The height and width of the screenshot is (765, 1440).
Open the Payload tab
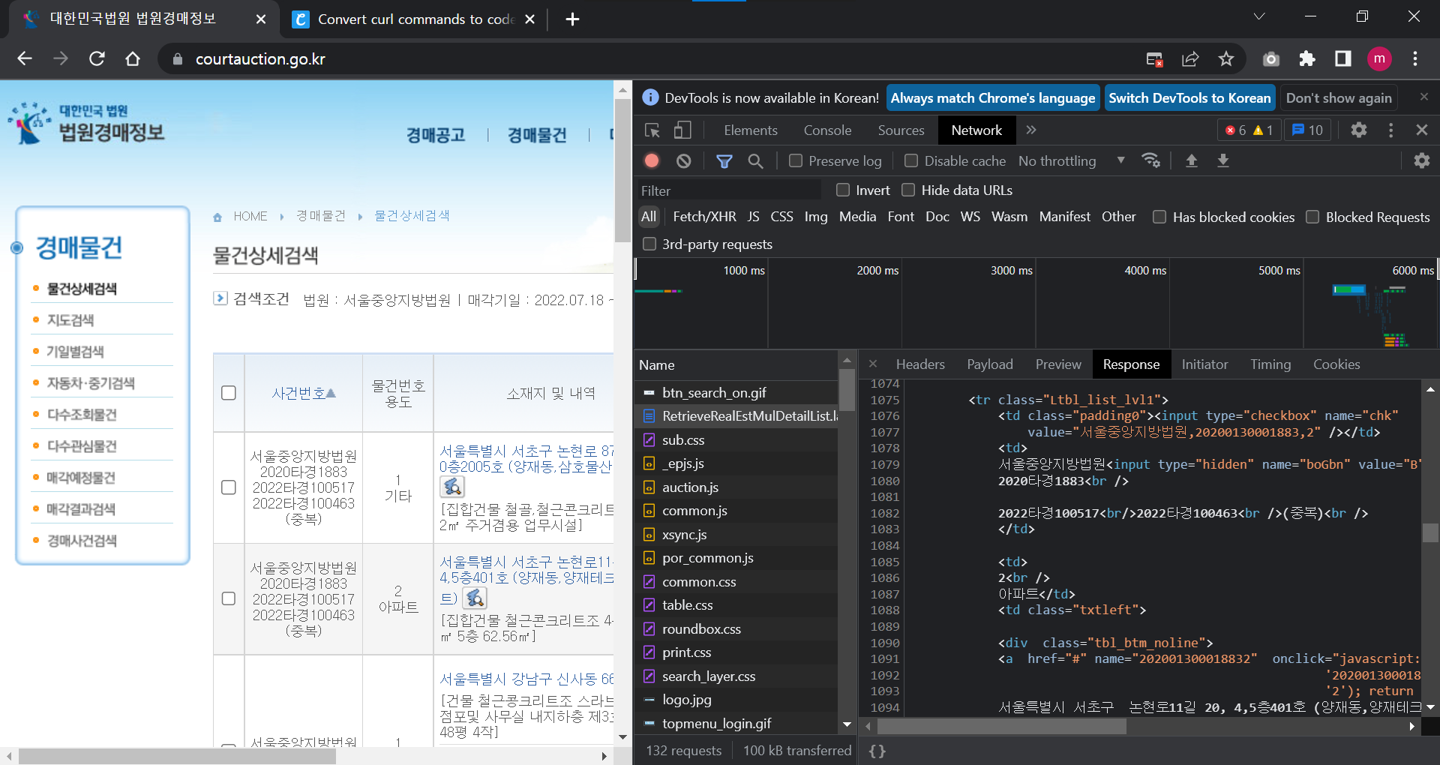(x=989, y=364)
